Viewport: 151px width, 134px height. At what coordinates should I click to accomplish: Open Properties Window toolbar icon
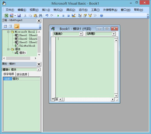[85, 16]
